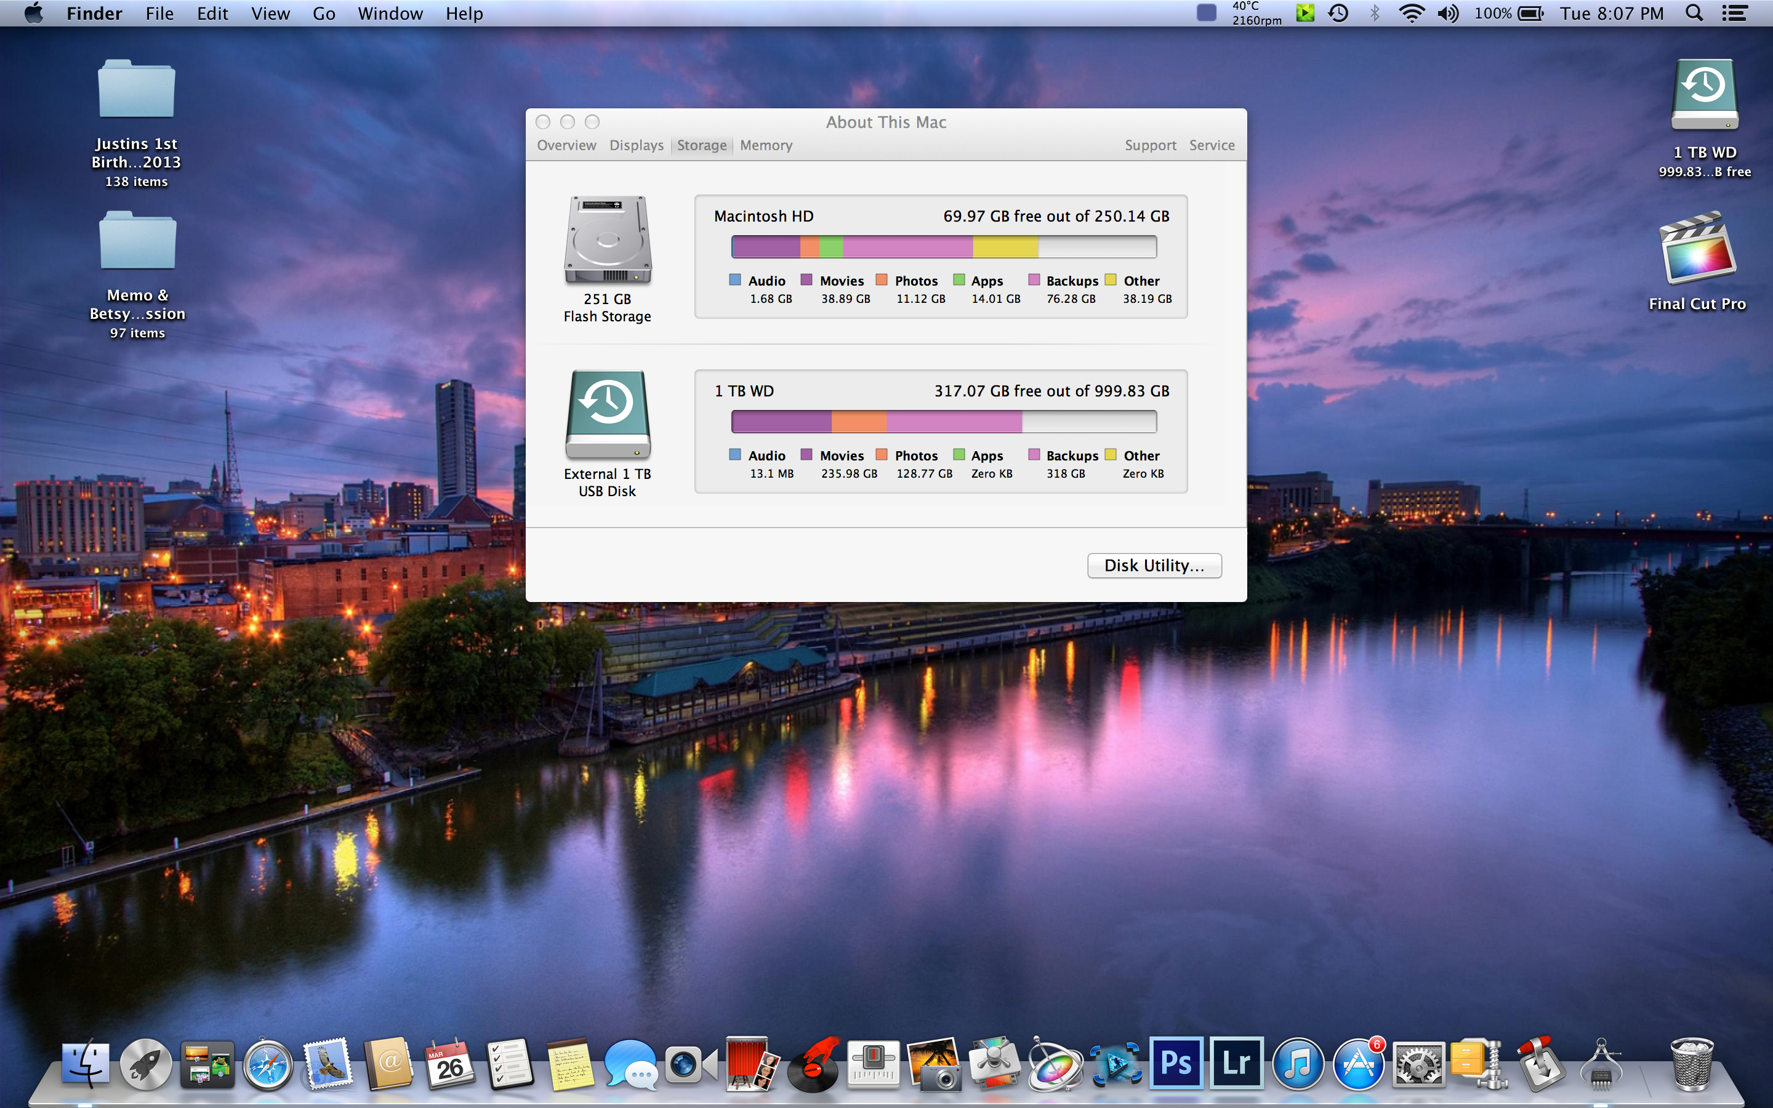Open the Trash in the Dock
The height and width of the screenshot is (1108, 1773).
coord(1692,1063)
